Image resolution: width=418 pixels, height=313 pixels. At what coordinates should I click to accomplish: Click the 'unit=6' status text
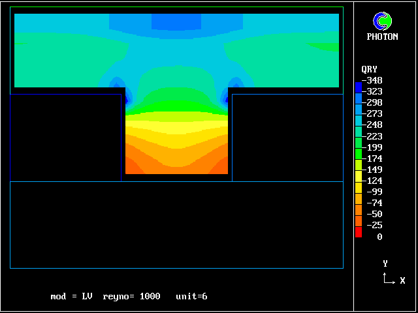point(191,297)
